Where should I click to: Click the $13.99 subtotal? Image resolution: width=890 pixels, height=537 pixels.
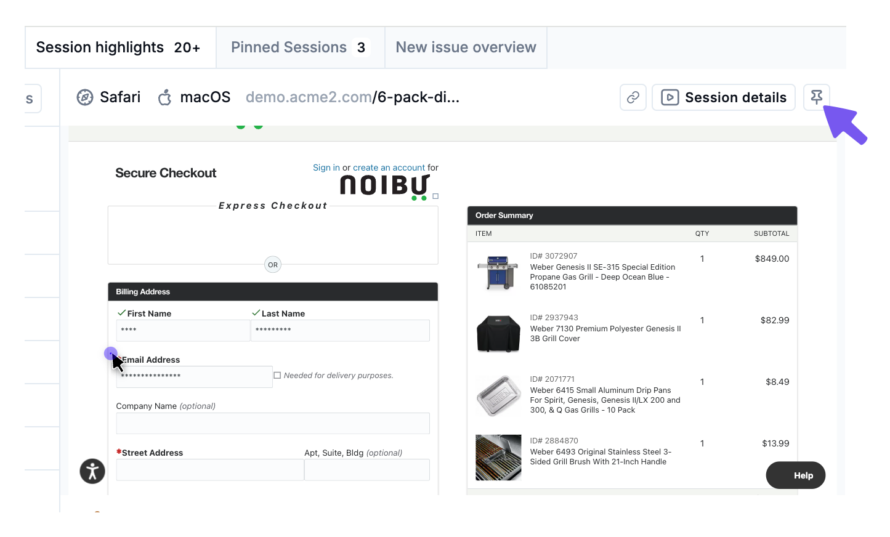775,443
